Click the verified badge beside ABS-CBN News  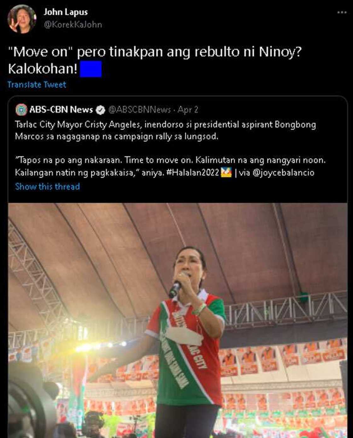pos(101,110)
